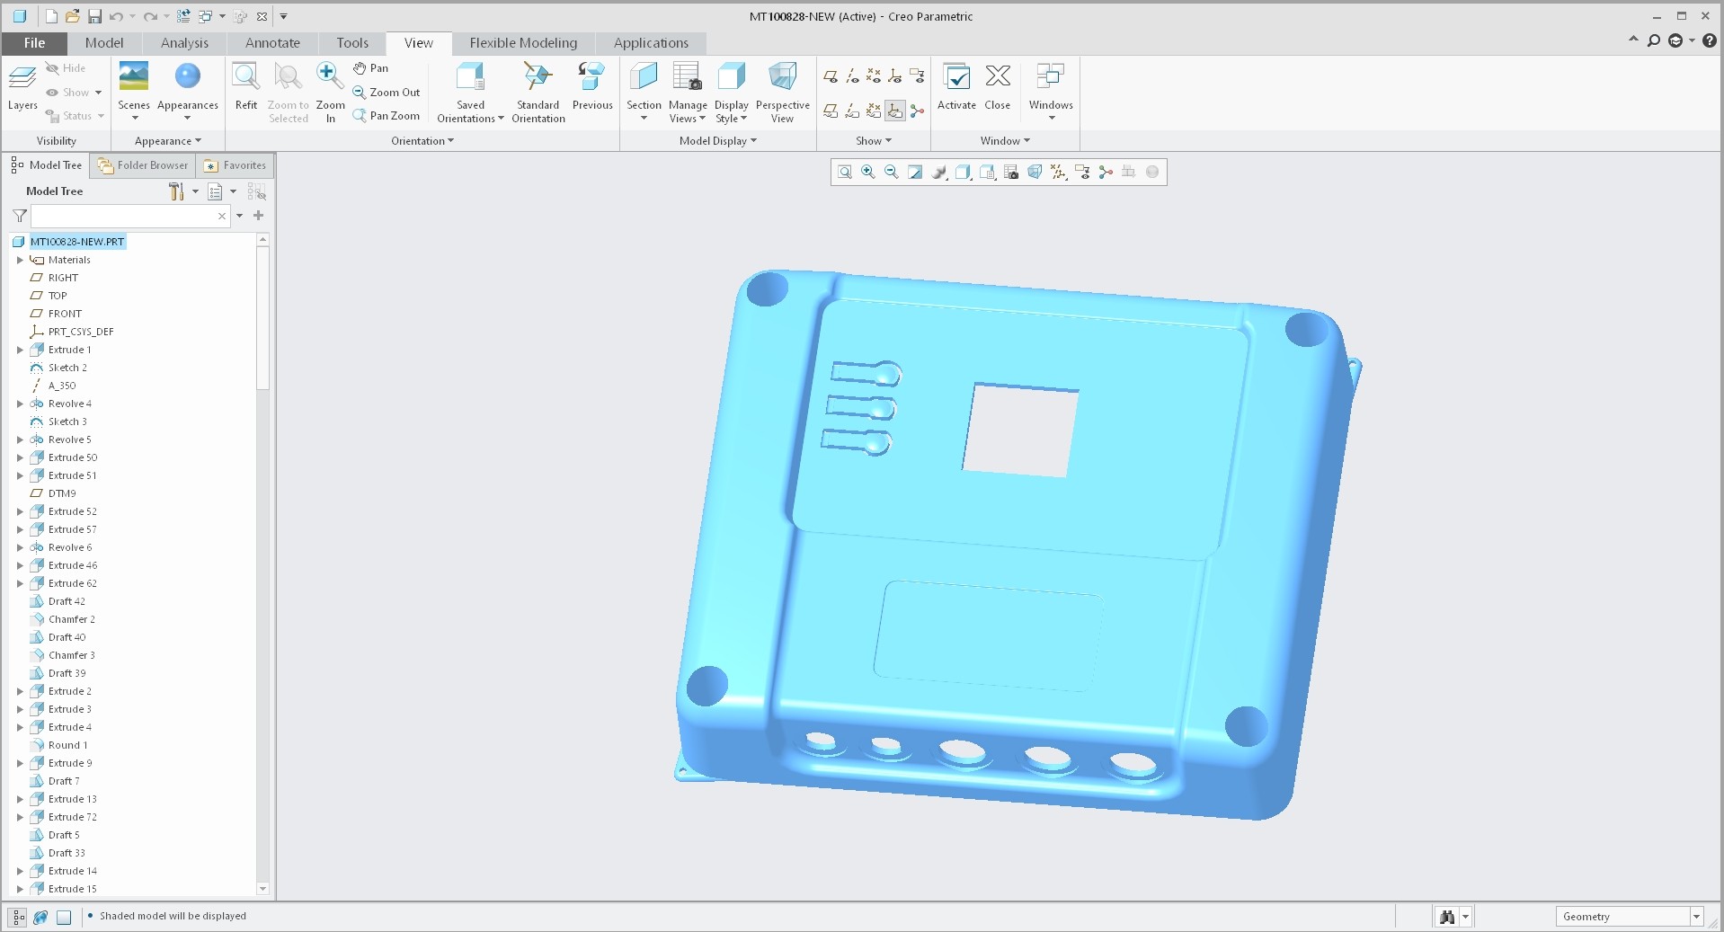This screenshot has width=1724, height=932.
Task: Open the Appearances sphere button
Action: click(x=188, y=92)
